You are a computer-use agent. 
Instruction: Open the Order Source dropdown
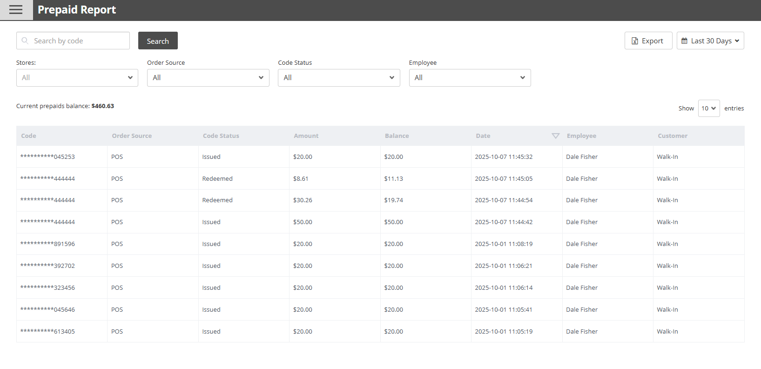[x=208, y=78]
